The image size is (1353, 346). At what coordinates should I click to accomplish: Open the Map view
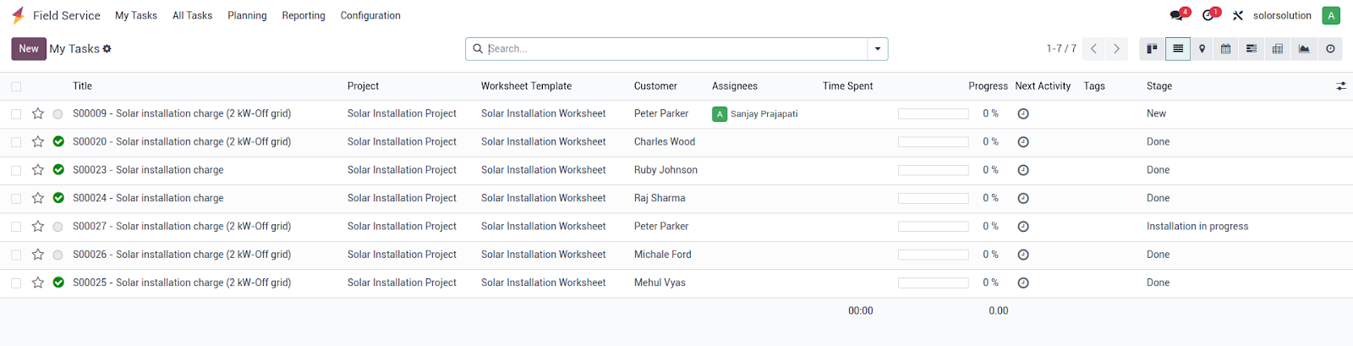pos(1202,49)
